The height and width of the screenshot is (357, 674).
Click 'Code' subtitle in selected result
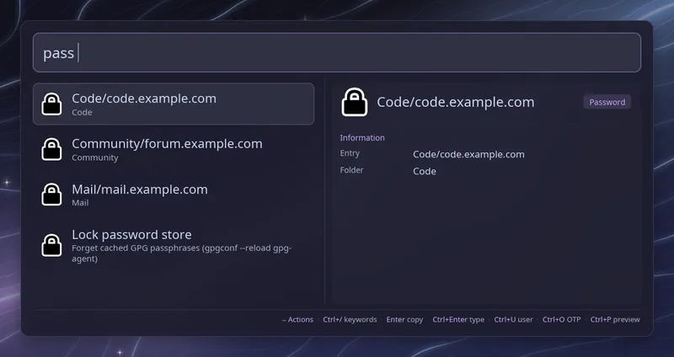(x=82, y=112)
